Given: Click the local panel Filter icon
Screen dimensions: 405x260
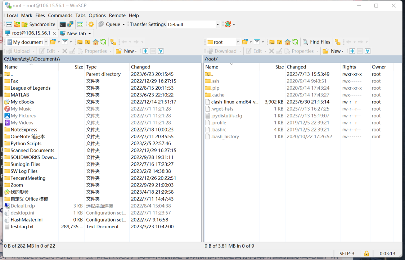Looking at the screenshot, I should tap(65, 42).
